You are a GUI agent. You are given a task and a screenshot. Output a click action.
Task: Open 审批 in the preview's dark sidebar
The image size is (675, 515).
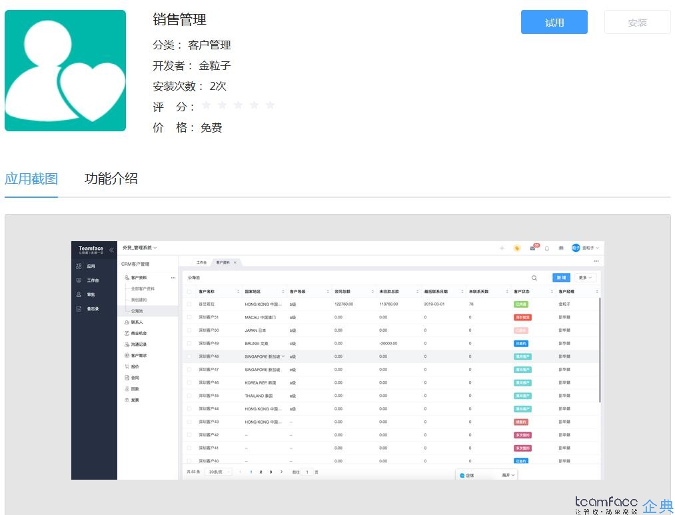tap(87, 294)
